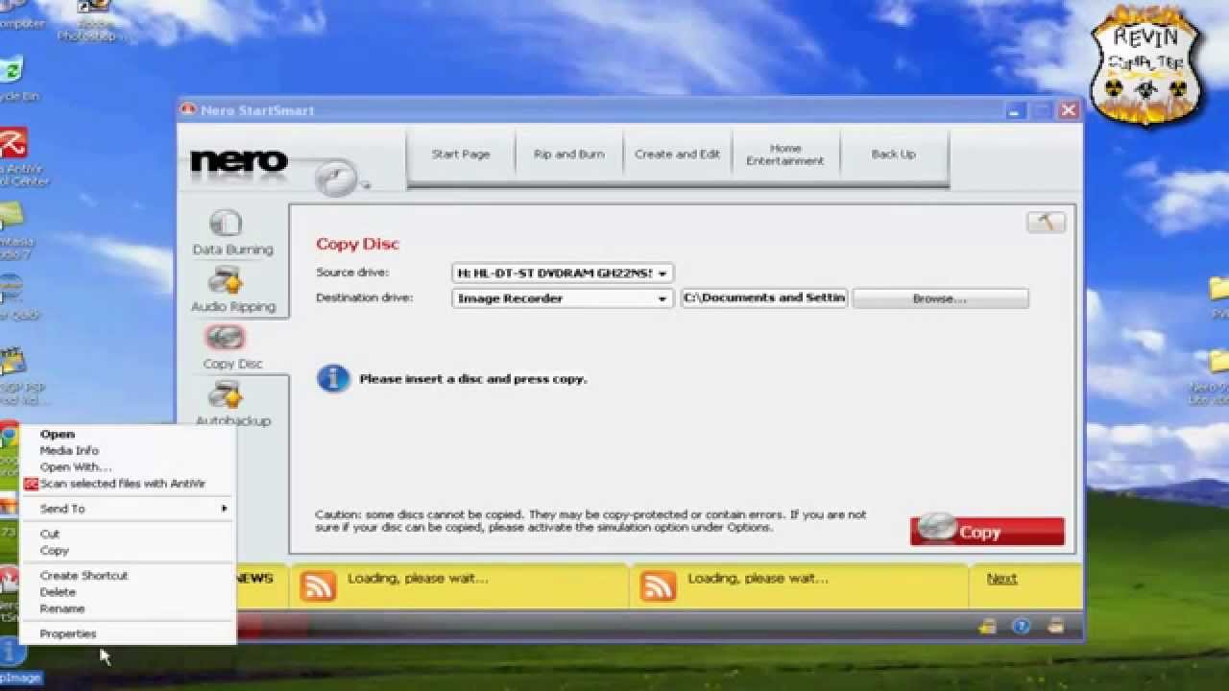
Task: Select Scan selected files with AntiVir
Action: pos(128,484)
